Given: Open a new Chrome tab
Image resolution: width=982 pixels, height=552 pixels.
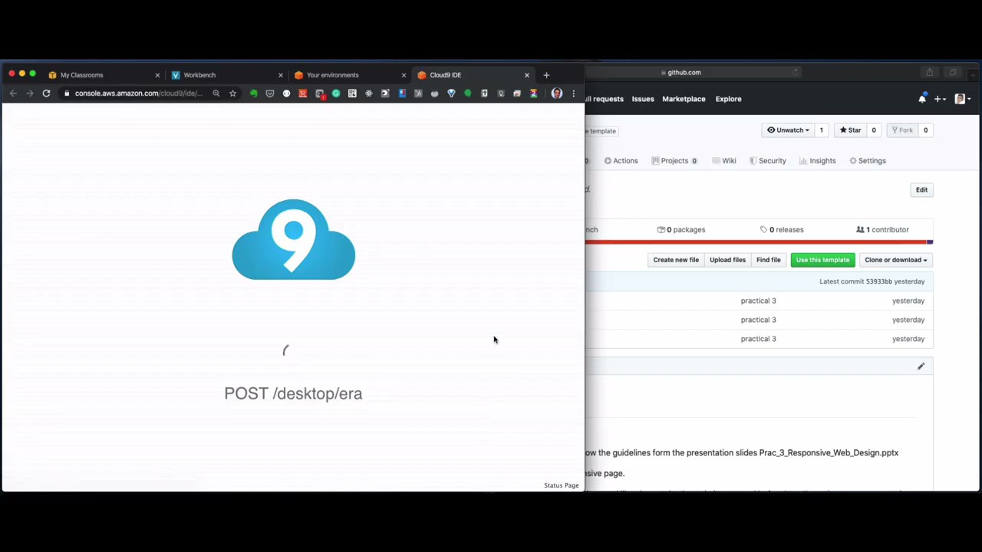Looking at the screenshot, I should point(546,75).
